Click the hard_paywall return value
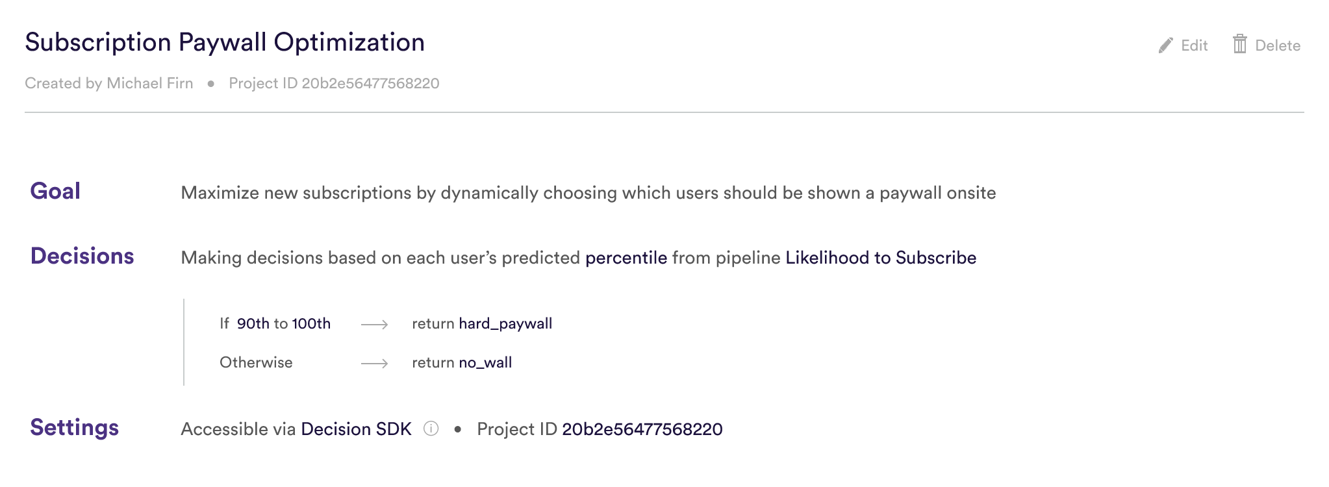 [505, 323]
